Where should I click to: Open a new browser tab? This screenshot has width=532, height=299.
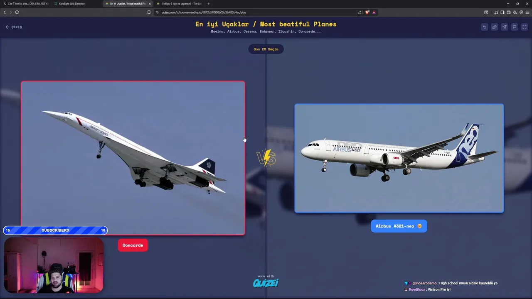click(209, 4)
